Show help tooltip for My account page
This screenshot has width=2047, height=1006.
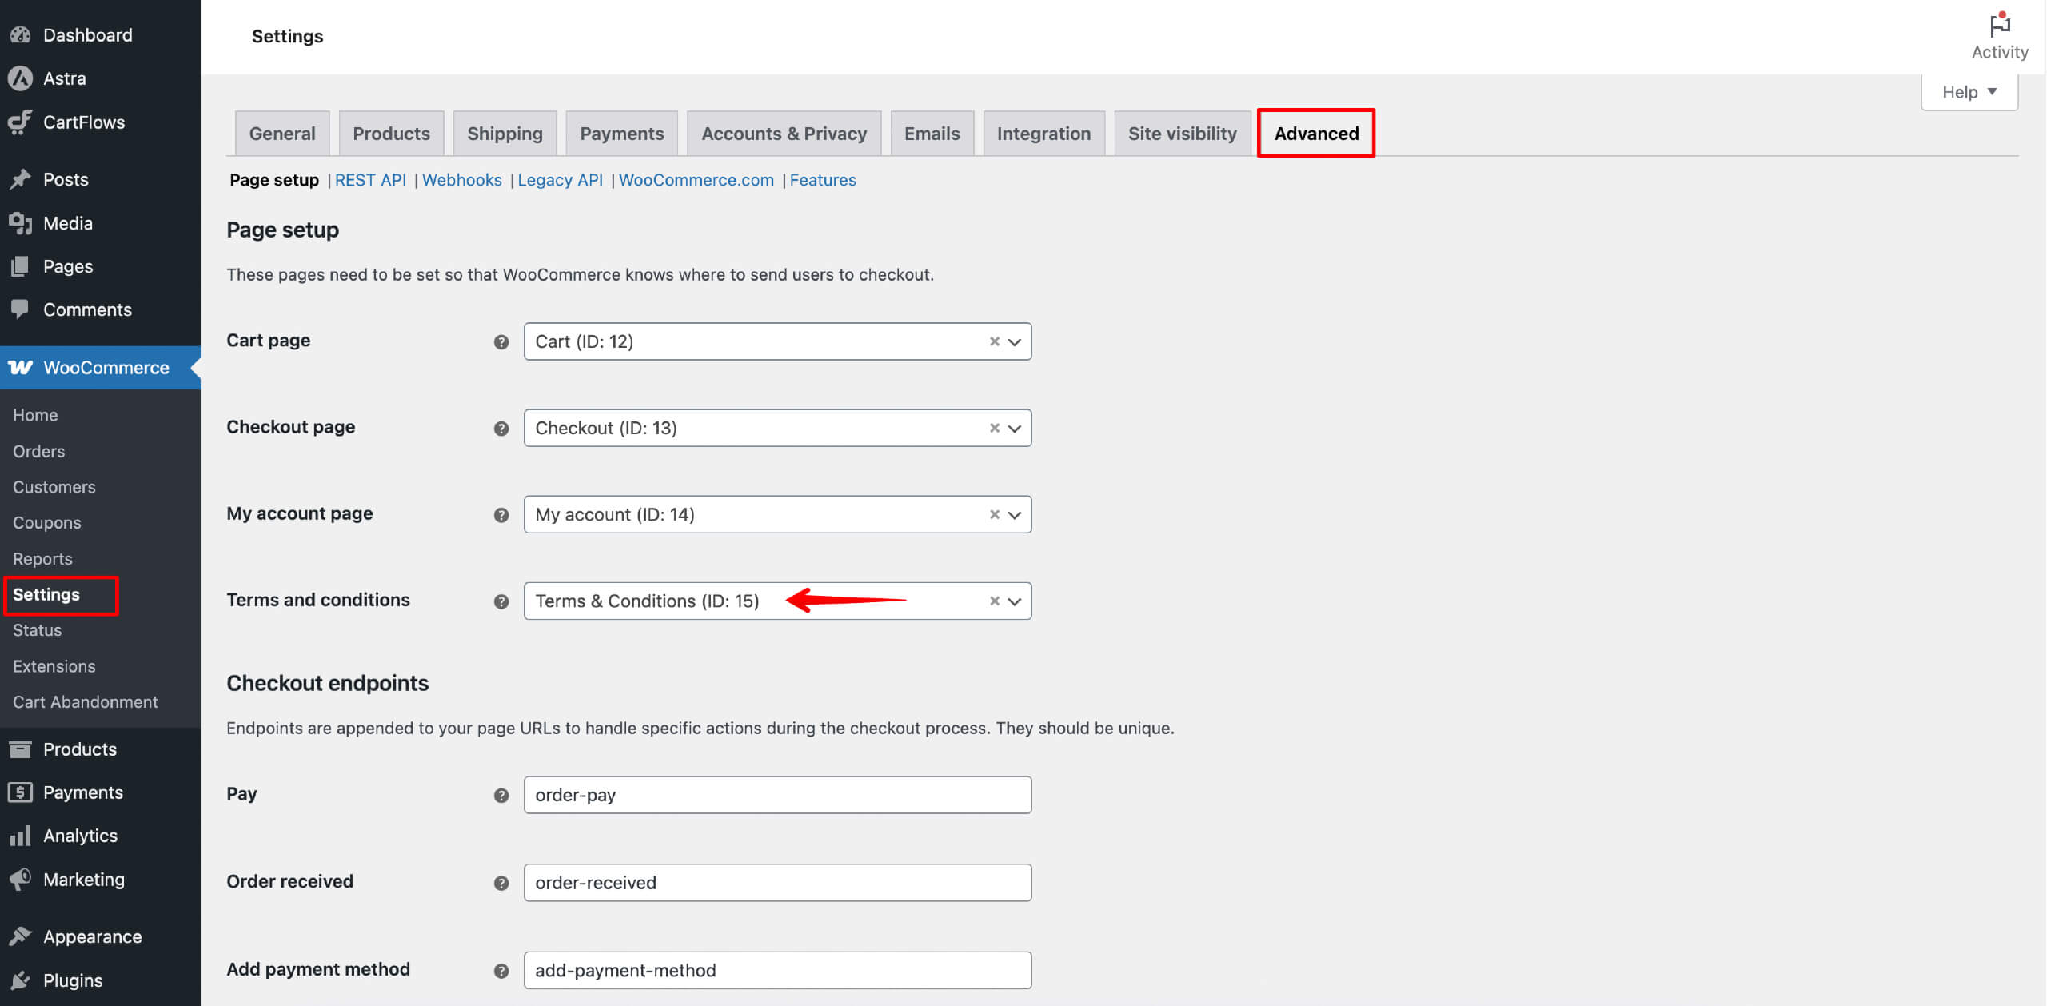coord(501,515)
